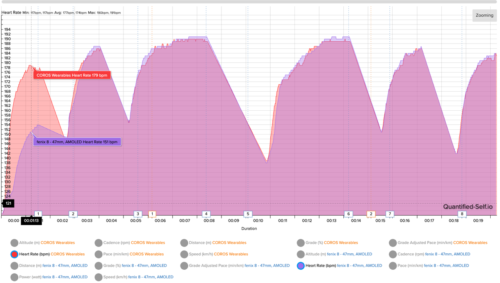Click the Duration axis title
The image size is (500, 283).
click(249, 228)
